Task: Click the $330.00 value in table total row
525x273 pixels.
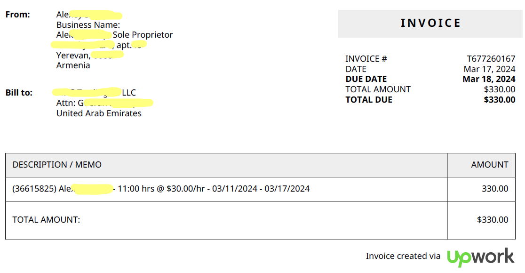Action: coord(493,219)
